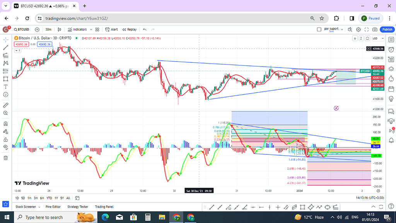Image resolution: width=396 pixels, height=223 pixels.
Task: Select the trend line drawing tool
Action: pos(6,48)
